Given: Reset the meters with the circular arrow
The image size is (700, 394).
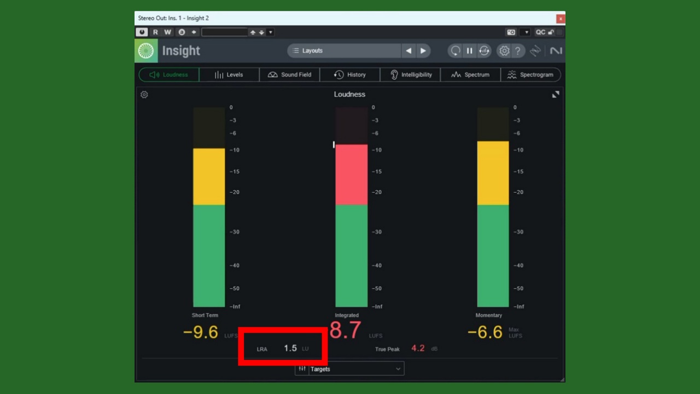Looking at the screenshot, I should (x=455, y=51).
